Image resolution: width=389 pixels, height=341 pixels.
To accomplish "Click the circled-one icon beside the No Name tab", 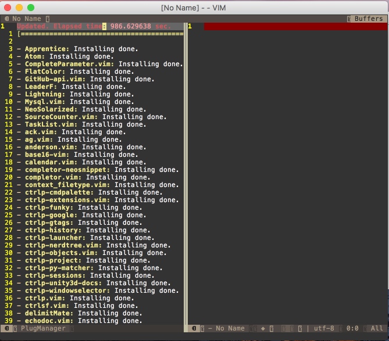I will (7, 19).
